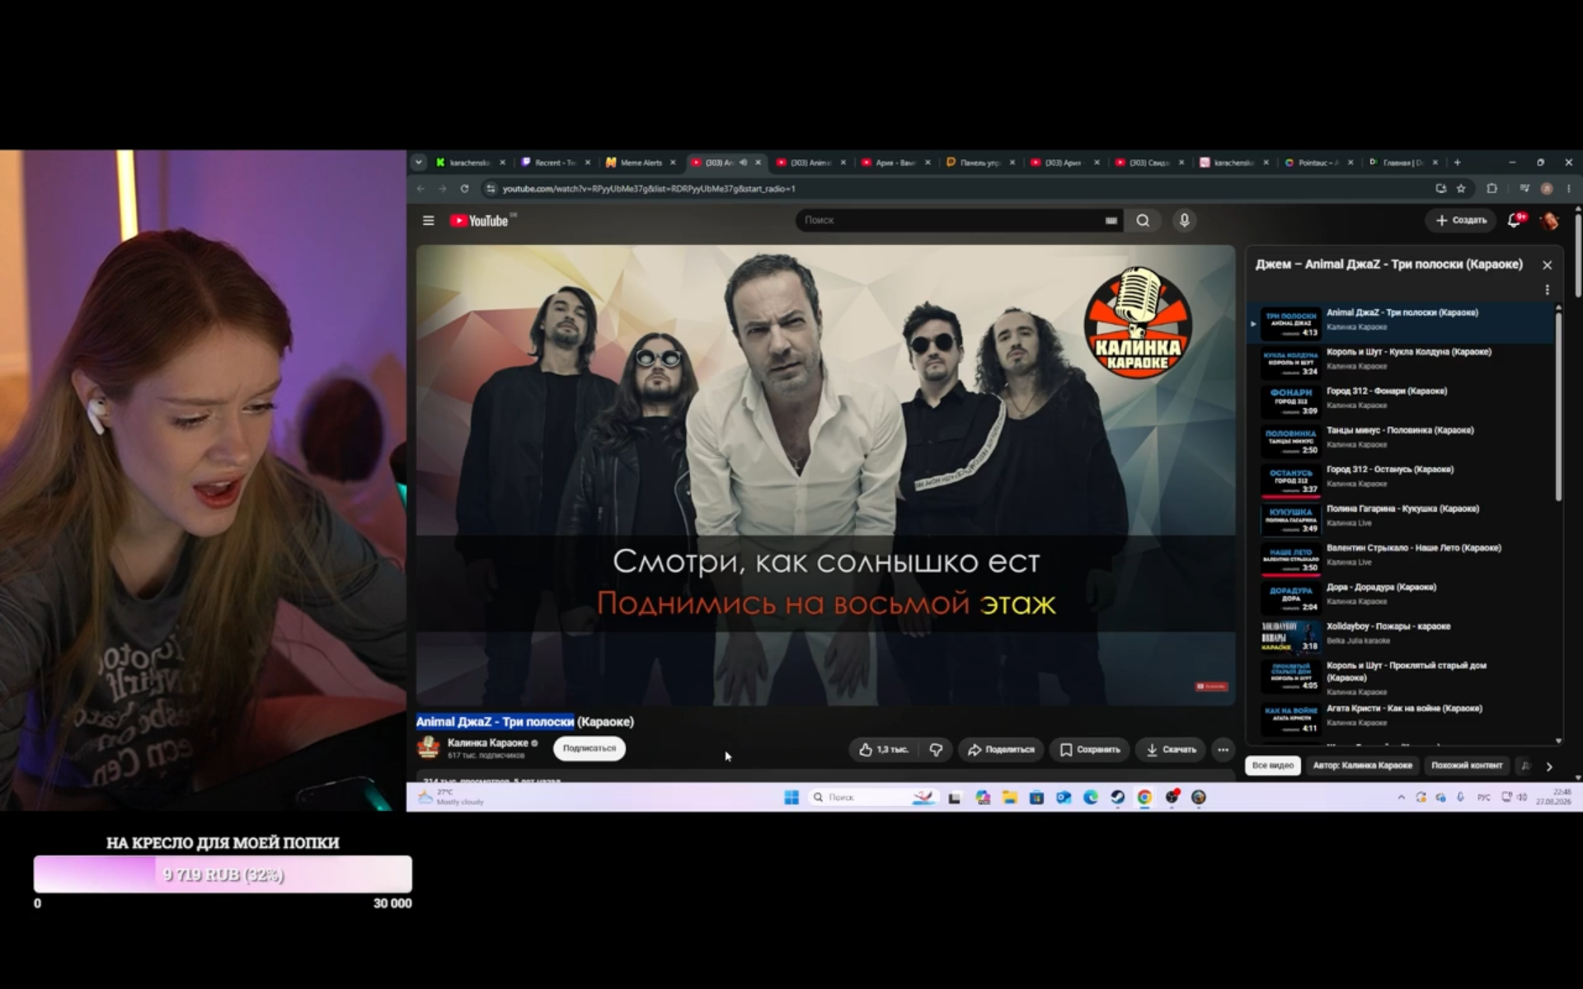Click the YouTube search magnifier button

1143,220
